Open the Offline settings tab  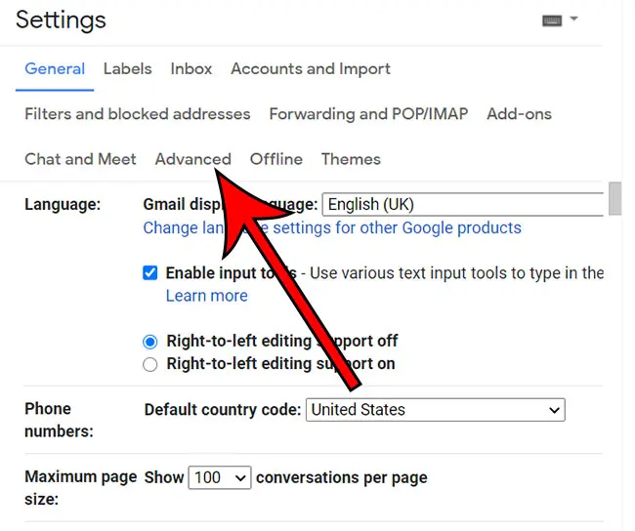coord(276,159)
